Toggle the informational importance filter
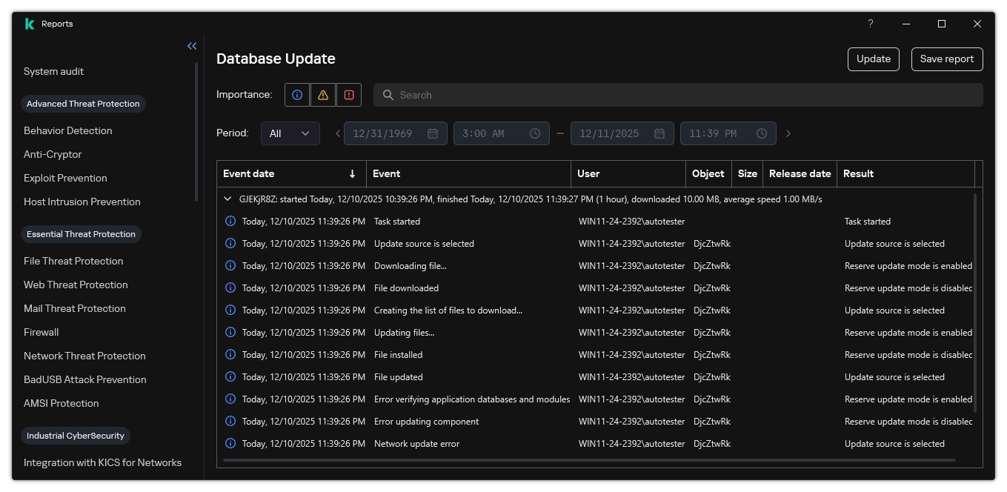The image size is (1007, 492). tap(296, 95)
